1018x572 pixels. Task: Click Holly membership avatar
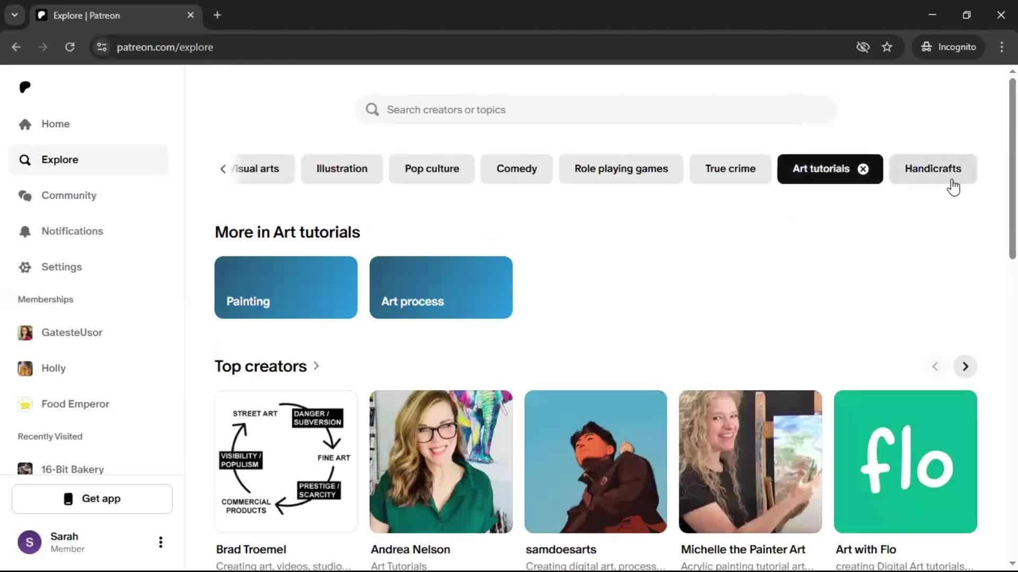25,368
